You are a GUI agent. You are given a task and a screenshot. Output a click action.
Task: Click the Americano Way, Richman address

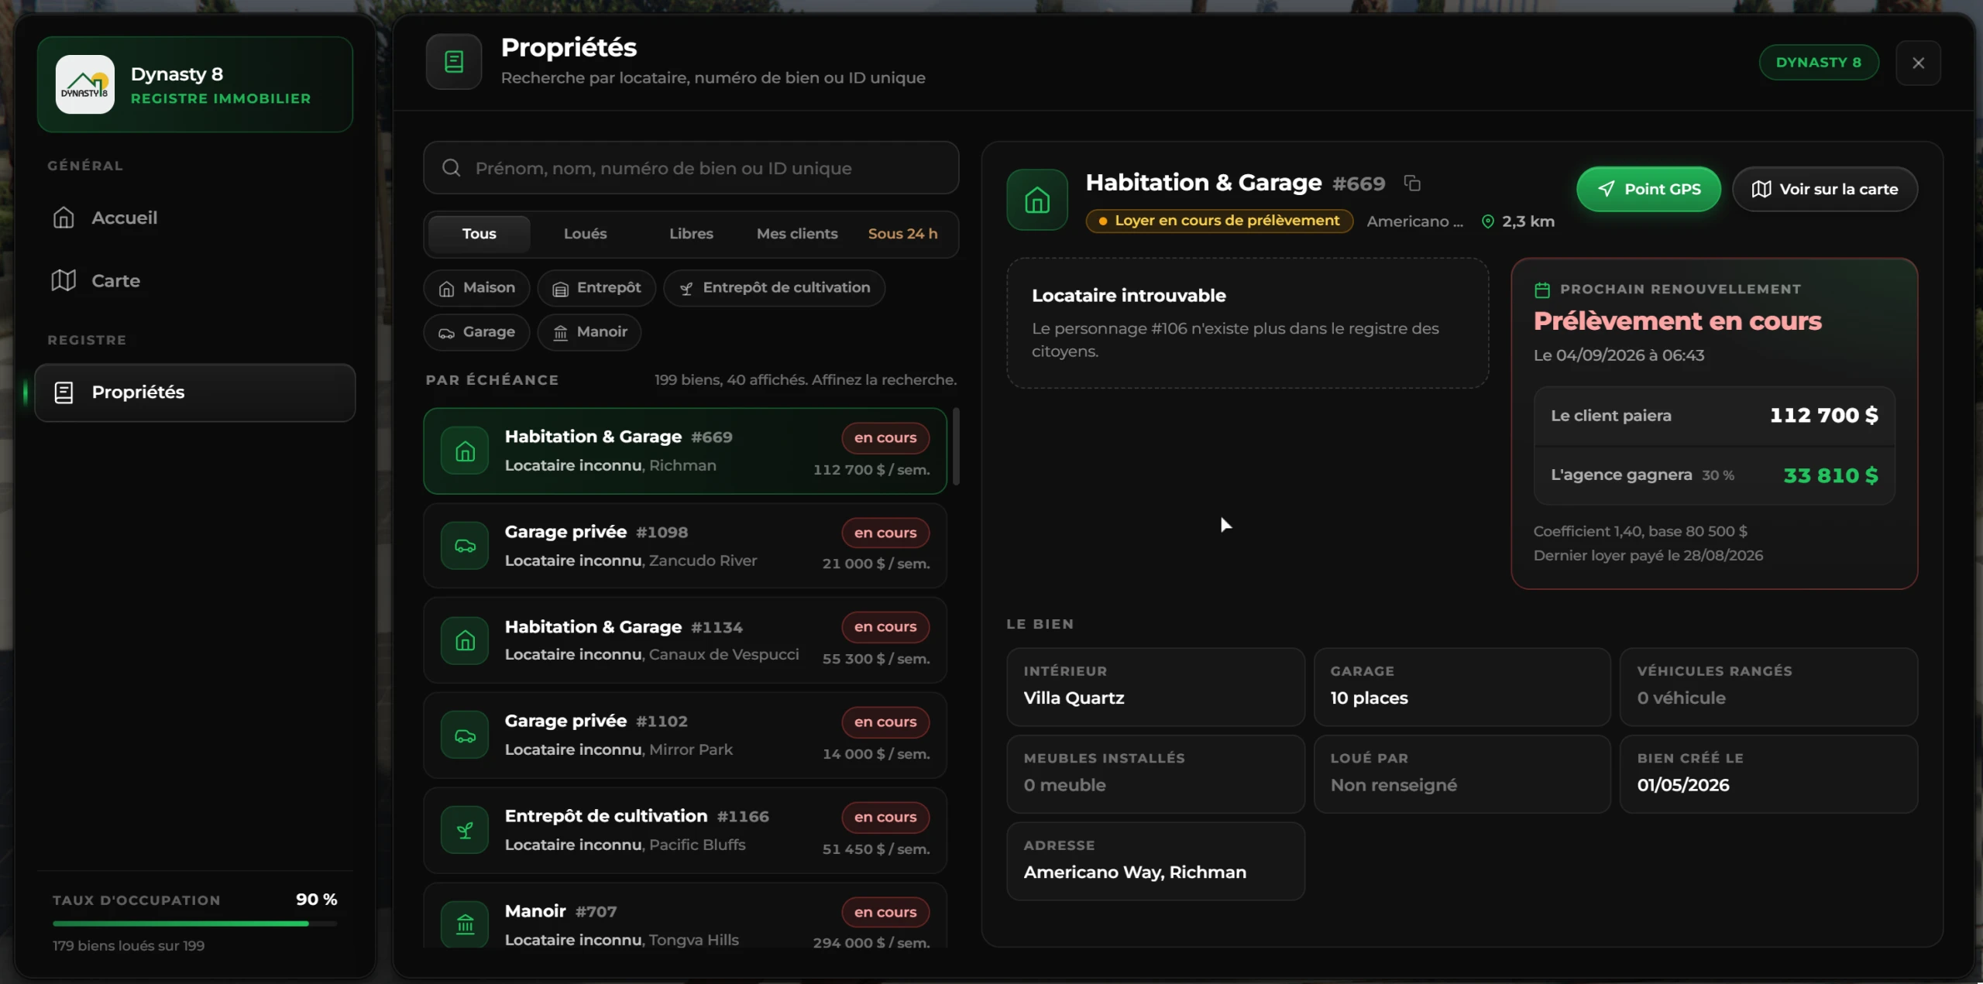coord(1135,873)
